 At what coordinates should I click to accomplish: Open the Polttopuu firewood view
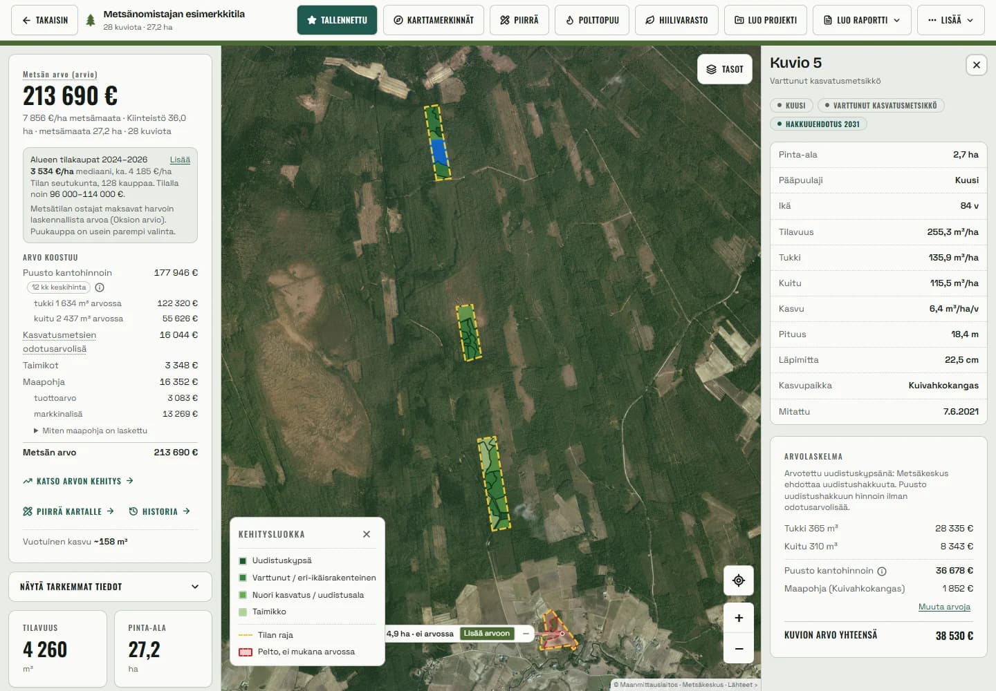592,20
